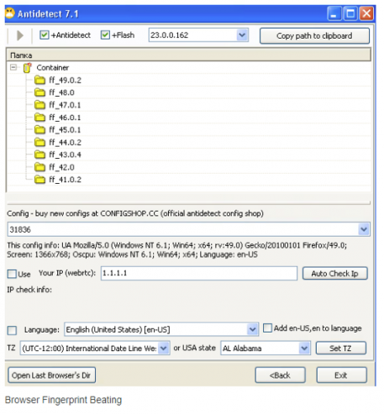Select the ff_48.0 tree entry

(x=61, y=92)
